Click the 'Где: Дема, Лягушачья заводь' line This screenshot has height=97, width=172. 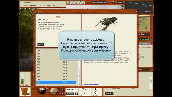click(51, 25)
